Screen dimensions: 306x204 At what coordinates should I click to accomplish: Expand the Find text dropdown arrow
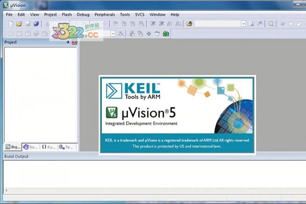(x=243, y=24)
